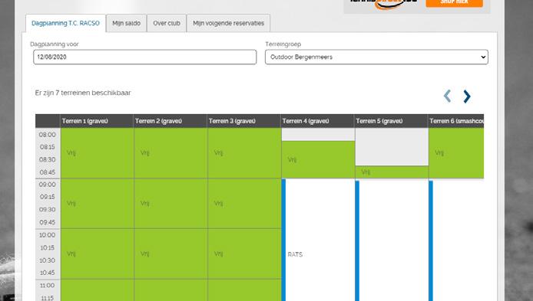Image resolution: width=533 pixels, height=301 pixels.
Task: Book Terrein 2 free slot at 09:00
Action: (x=170, y=204)
